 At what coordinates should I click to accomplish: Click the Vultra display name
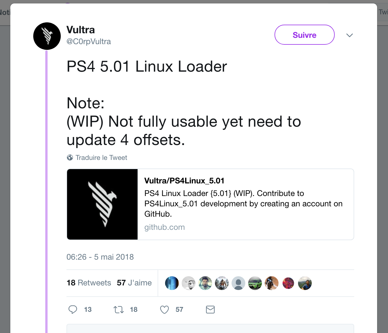(x=81, y=30)
